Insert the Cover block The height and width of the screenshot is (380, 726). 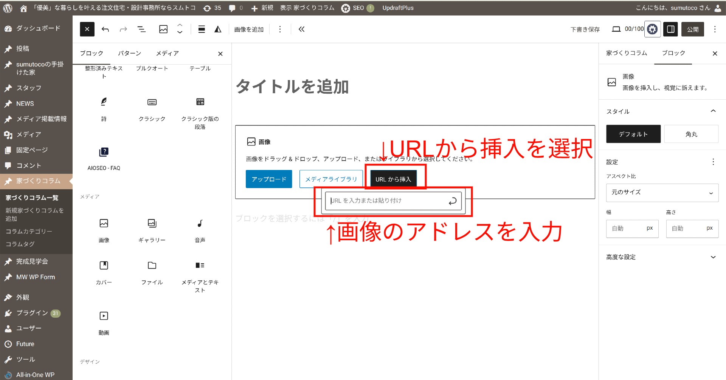(x=104, y=266)
